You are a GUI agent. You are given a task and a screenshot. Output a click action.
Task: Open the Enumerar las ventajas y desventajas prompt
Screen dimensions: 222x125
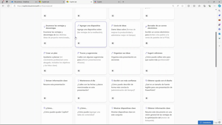57,34
